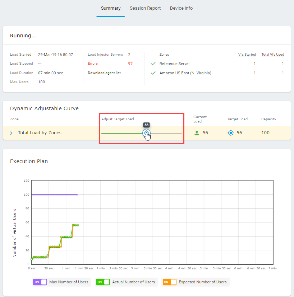Click the 56 tooltip above the slider
This screenshot has height=297, width=294.
pyautogui.click(x=147, y=125)
